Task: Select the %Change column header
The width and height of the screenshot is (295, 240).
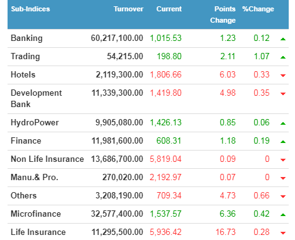Action: point(258,9)
